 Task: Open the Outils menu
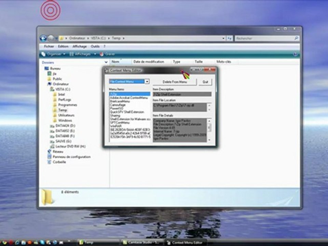coord(95,46)
